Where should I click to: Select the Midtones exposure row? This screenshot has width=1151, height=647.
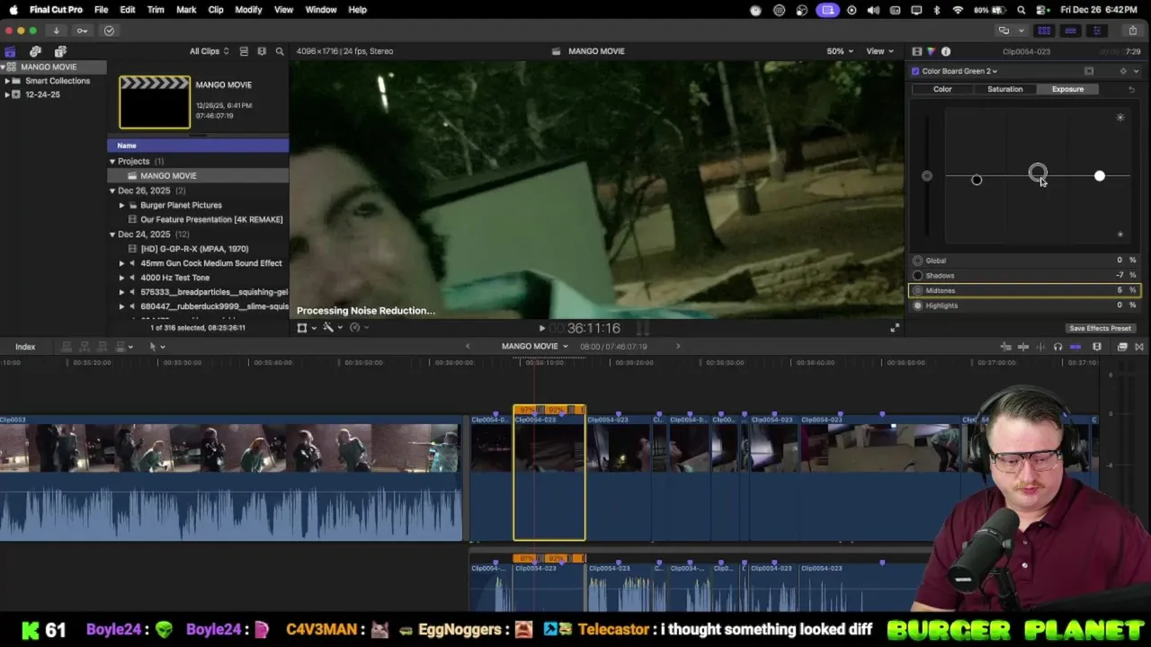click(x=1024, y=290)
